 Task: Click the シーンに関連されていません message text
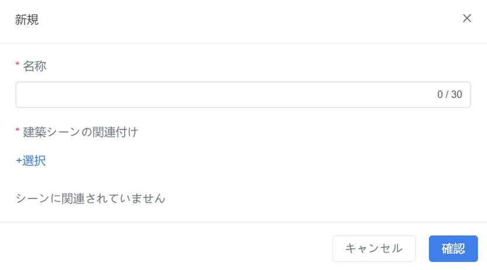pyautogui.click(x=90, y=198)
